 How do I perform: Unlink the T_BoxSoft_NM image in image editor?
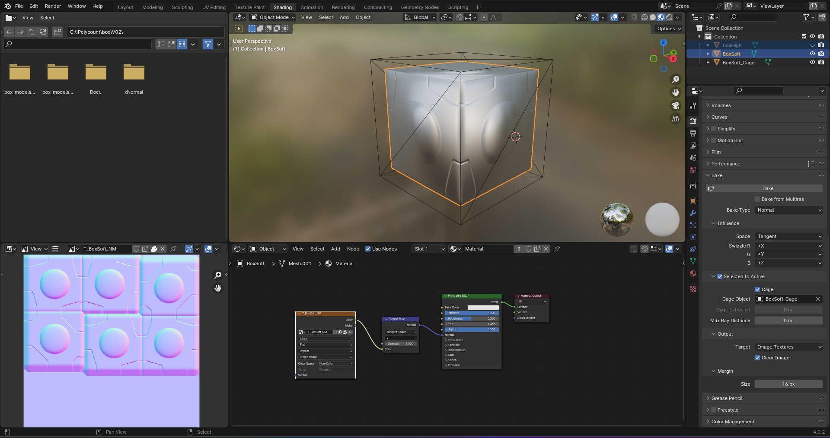163,249
